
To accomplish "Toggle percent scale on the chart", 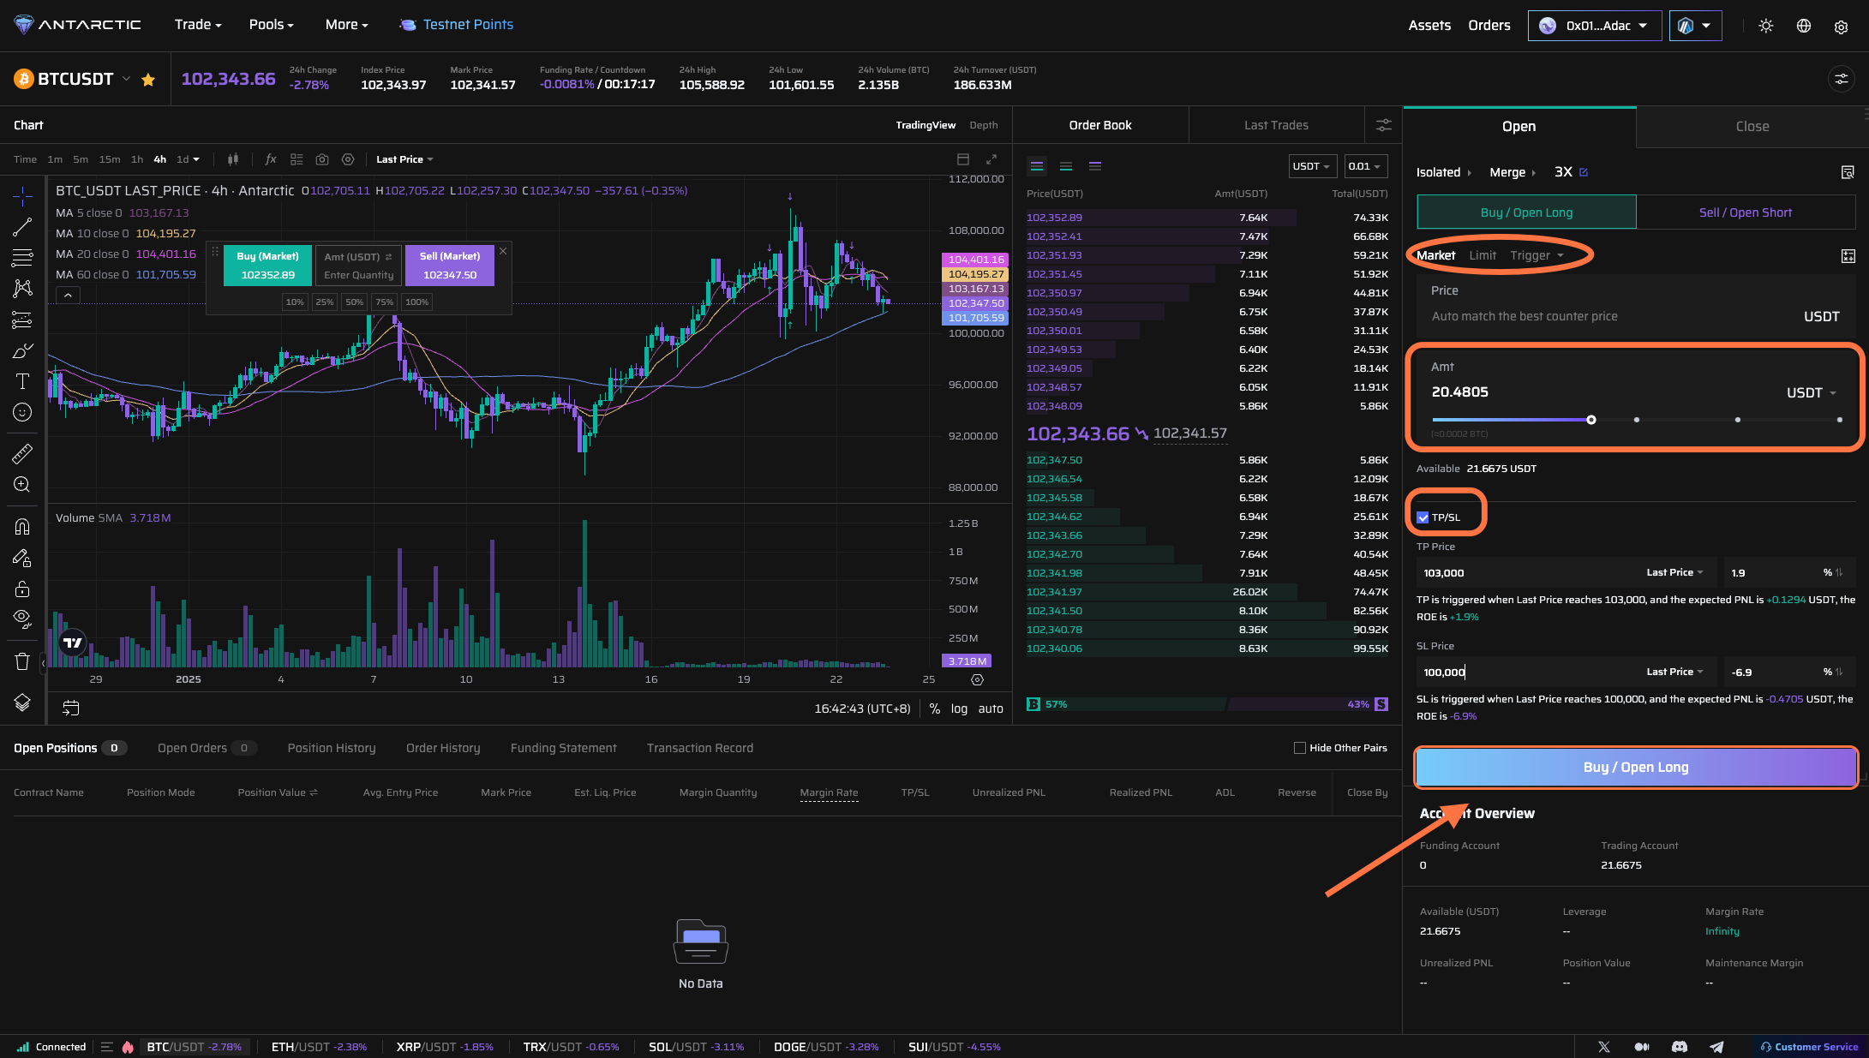I will pyautogui.click(x=935, y=708).
